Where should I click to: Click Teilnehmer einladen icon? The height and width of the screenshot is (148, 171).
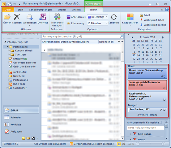tap(57, 17)
